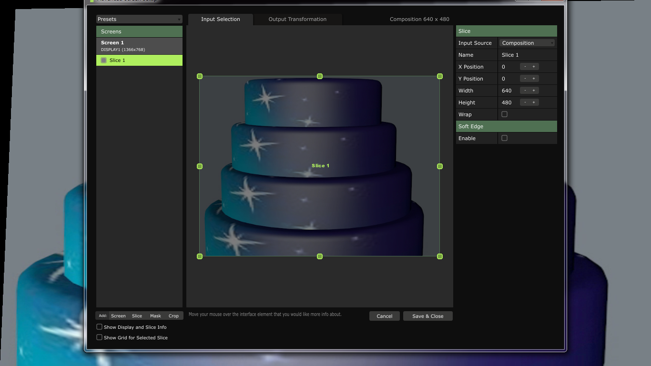Enable the Wrap checkbox
This screenshot has height=366, width=651.
tap(505, 114)
